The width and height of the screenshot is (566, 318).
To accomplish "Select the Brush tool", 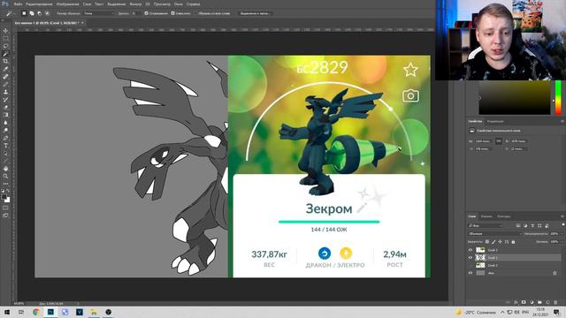I will [x=5, y=84].
